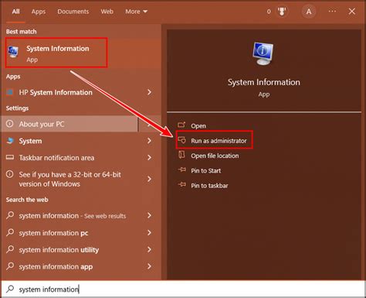Click the magnifier icon in search box
The height and width of the screenshot is (298, 366).
pos(10,289)
